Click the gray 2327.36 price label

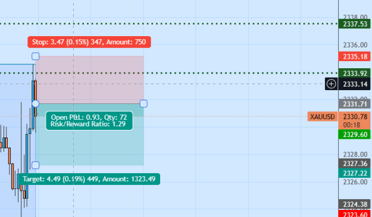355,164
